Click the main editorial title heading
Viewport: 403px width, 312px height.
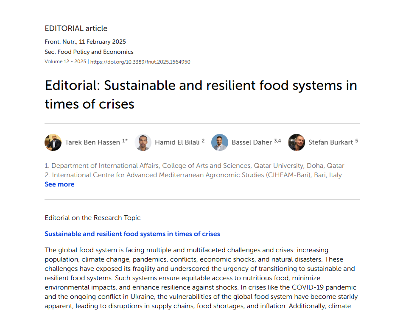pyautogui.click(x=201, y=95)
